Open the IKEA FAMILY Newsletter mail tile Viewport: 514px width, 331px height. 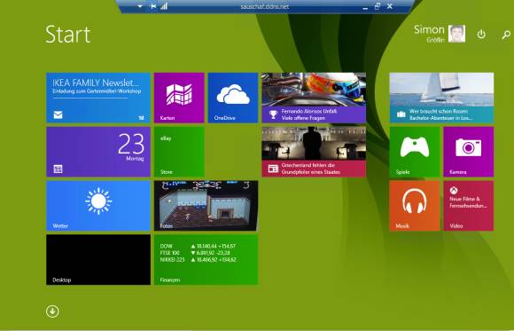98,98
